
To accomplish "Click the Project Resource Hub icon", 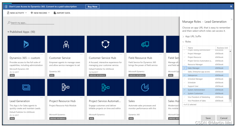I will coord(66,87).
